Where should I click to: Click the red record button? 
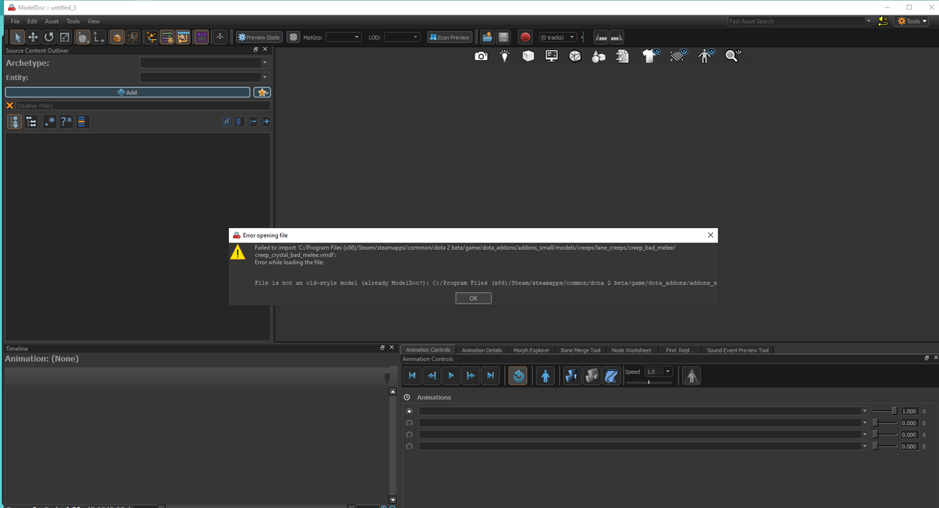tap(525, 37)
